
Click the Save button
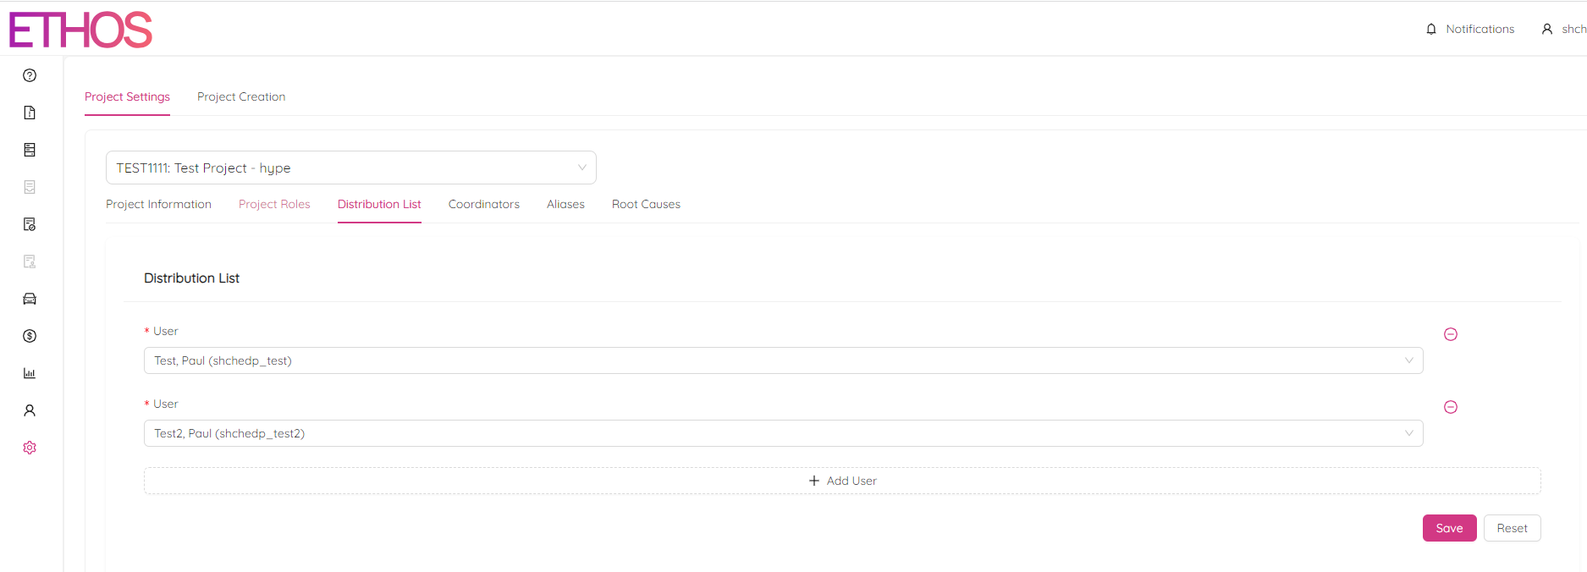[1449, 528]
